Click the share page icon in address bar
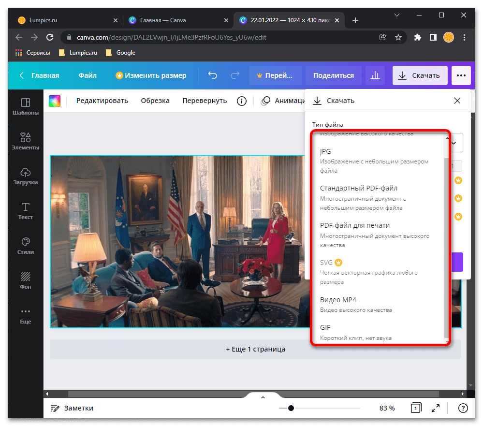 tap(382, 37)
